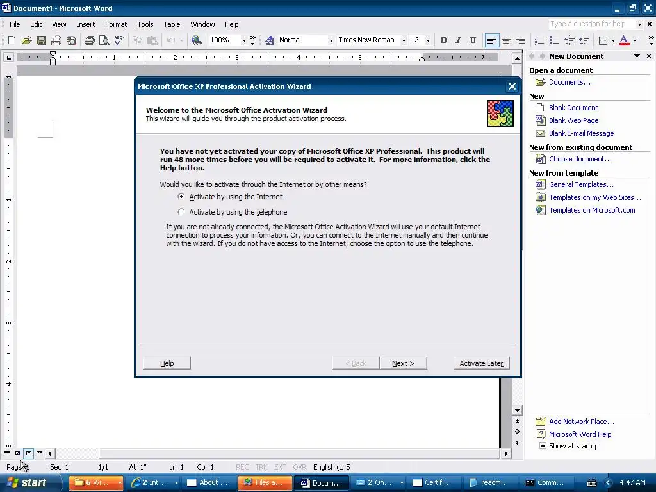Click the wizard Help button
The image size is (656, 492).
[x=167, y=363]
